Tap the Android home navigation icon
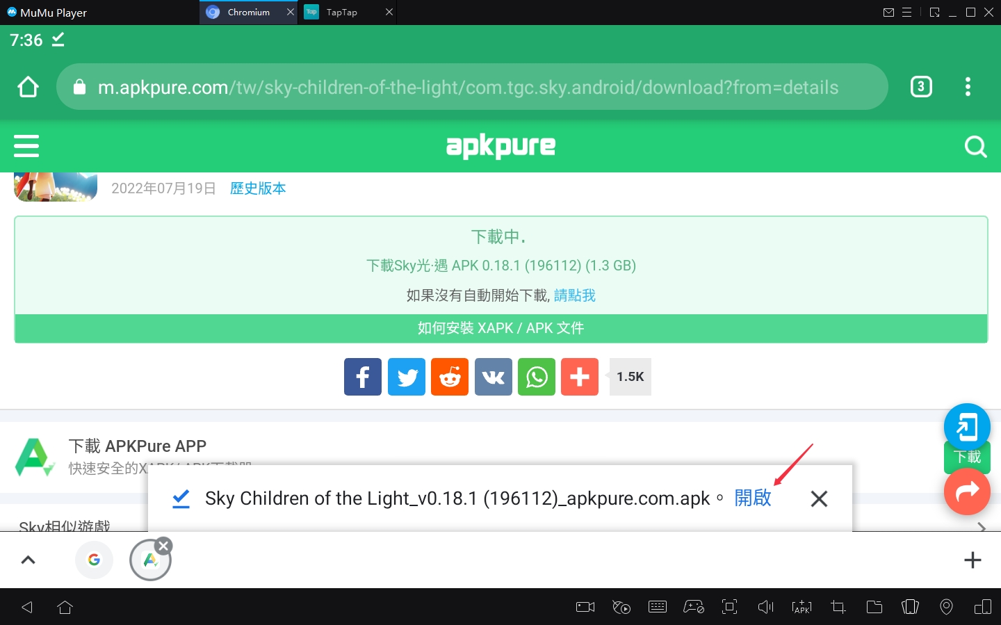The image size is (1001, 625). (65, 607)
